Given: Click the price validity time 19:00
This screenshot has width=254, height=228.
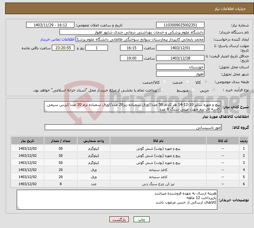Looking at the screenshot, I should pos(131,58).
